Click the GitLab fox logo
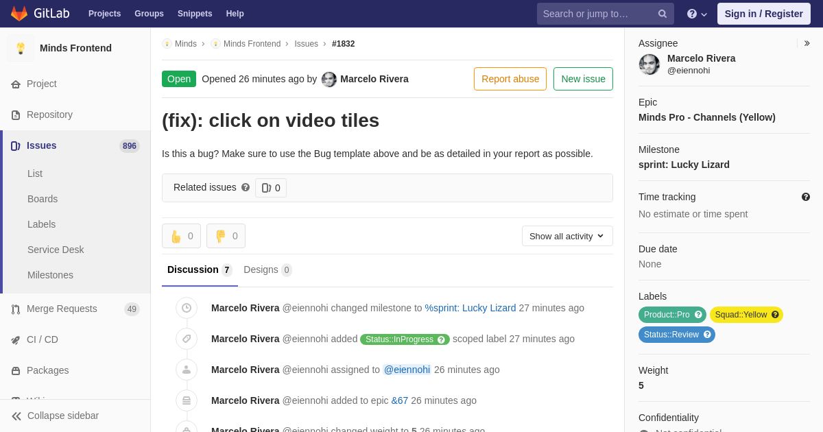The width and height of the screenshot is (823, 432). point(19,14)
